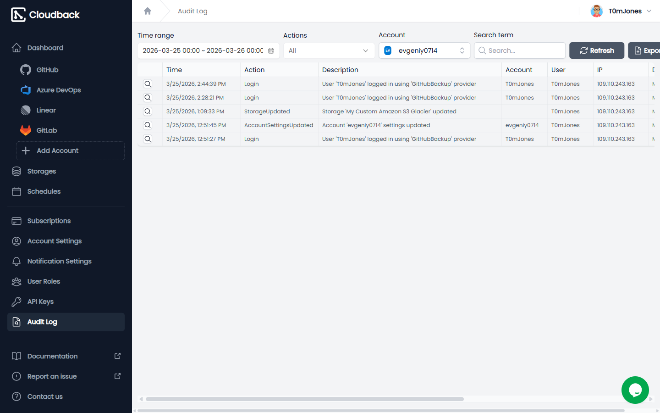Open Contact us link
Screen dimensions: 660x413
tap(66, 396)
